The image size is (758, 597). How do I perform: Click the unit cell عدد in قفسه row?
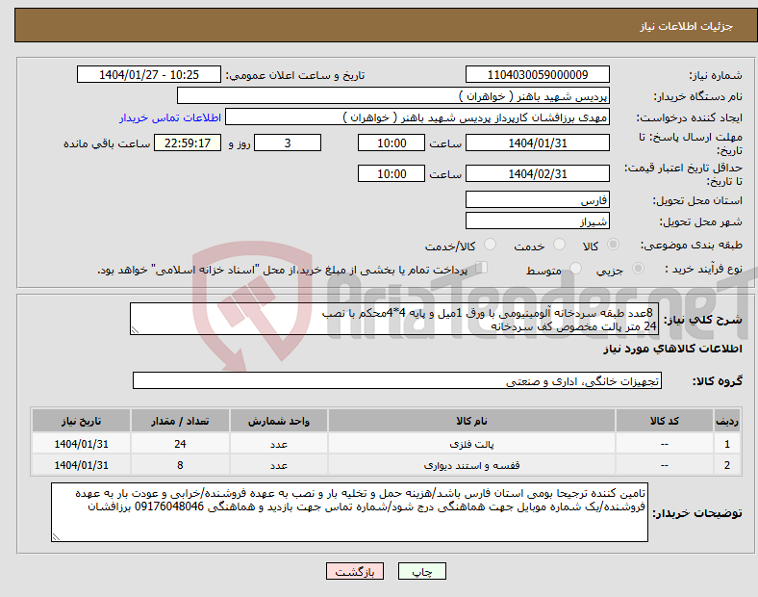279,465
